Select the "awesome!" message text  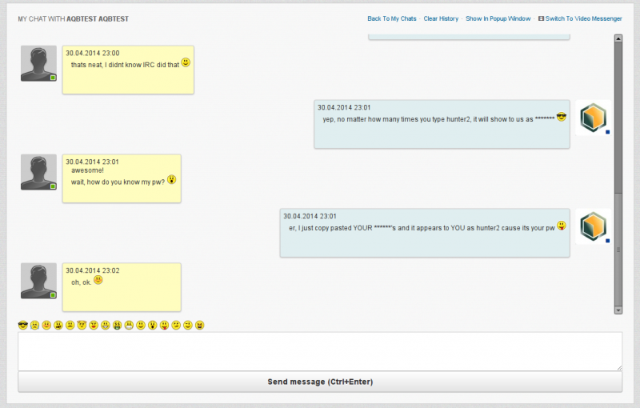[87, 170]
